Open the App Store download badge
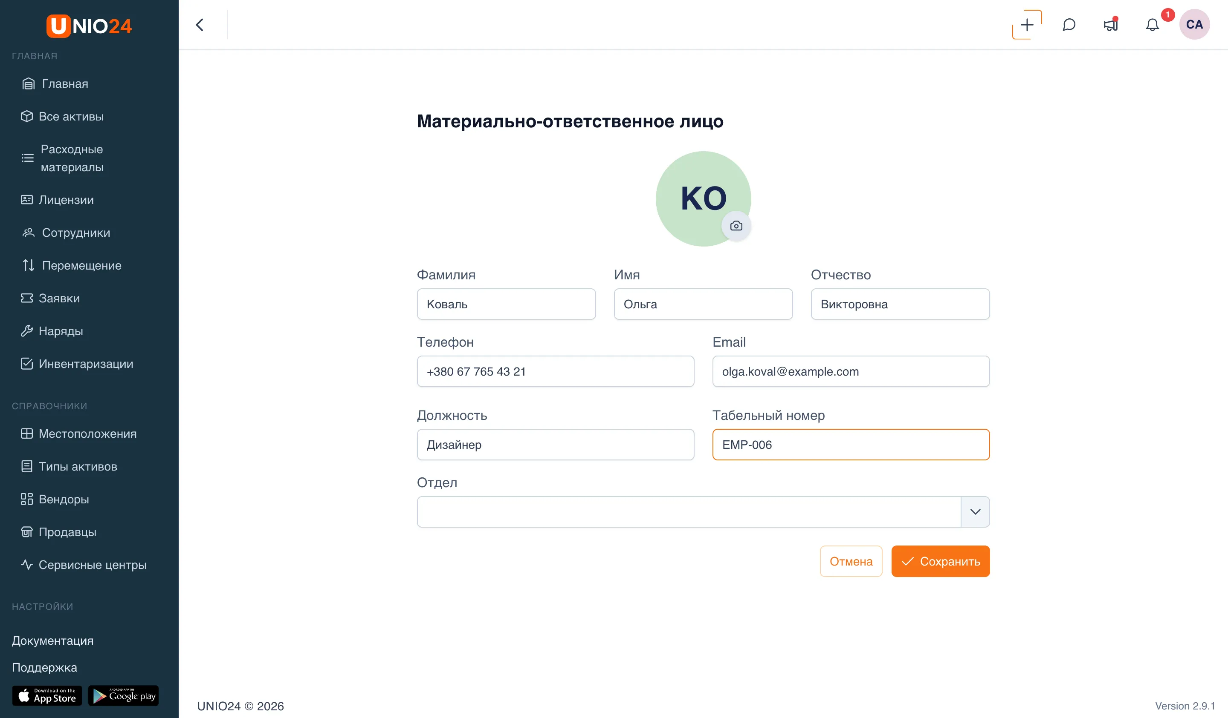Image resolution: width=1228 pixels, height=718 pixels. click(47, 695)
